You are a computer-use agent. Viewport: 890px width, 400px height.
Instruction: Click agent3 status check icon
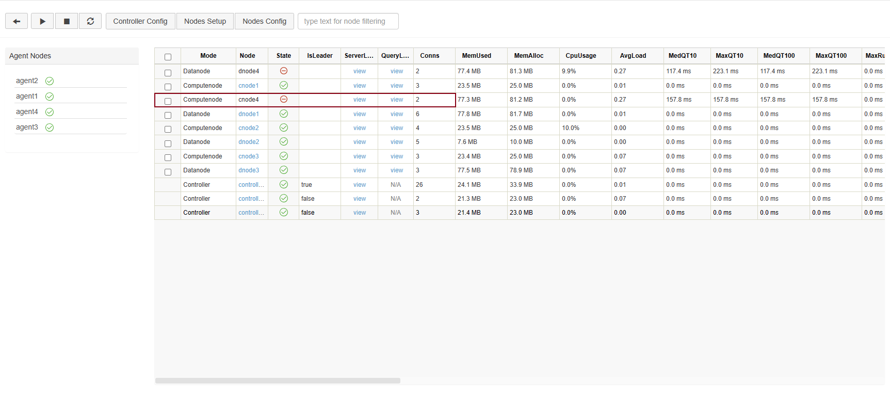click(50, 127)
